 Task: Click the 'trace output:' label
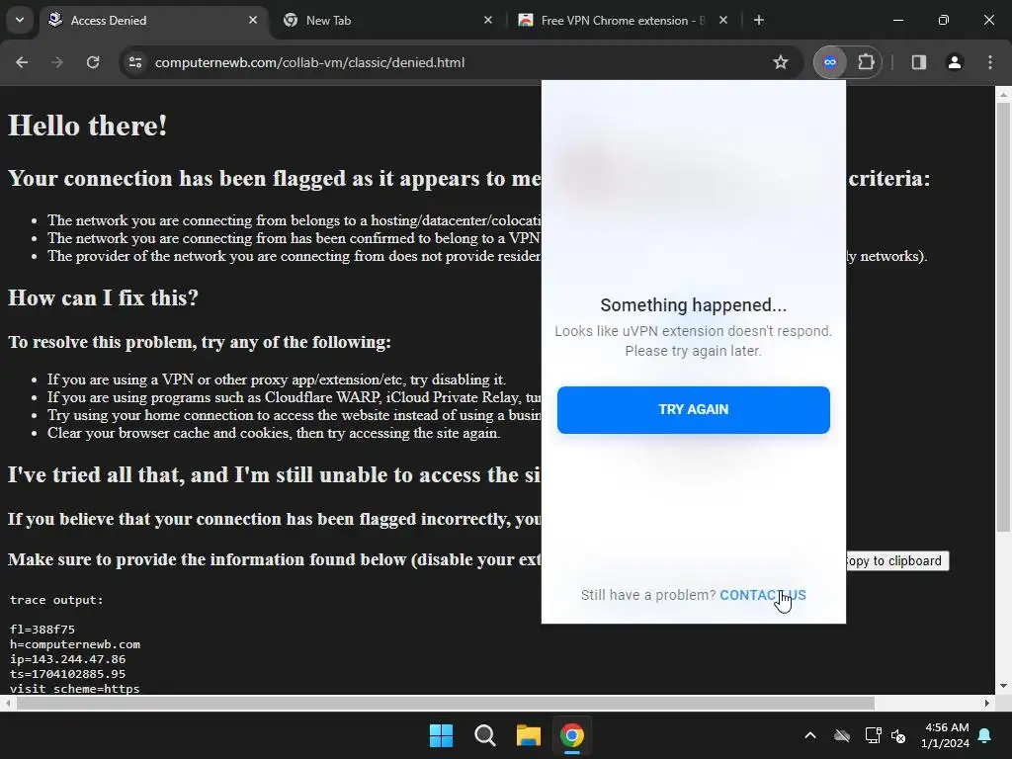click(x=56, y=600)
